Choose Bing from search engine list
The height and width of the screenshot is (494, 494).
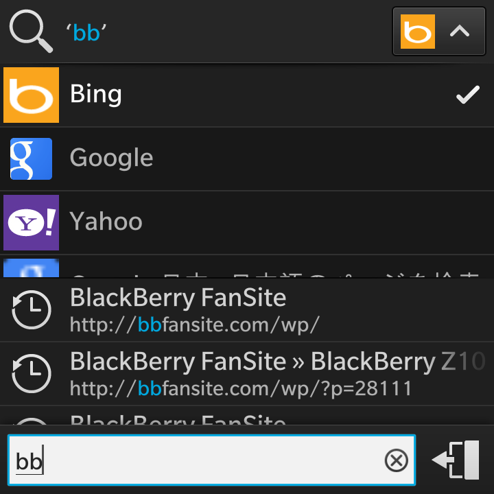click(x=247, y=95)
